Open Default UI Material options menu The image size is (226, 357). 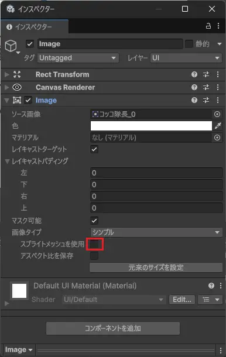[x=221, y=286]
